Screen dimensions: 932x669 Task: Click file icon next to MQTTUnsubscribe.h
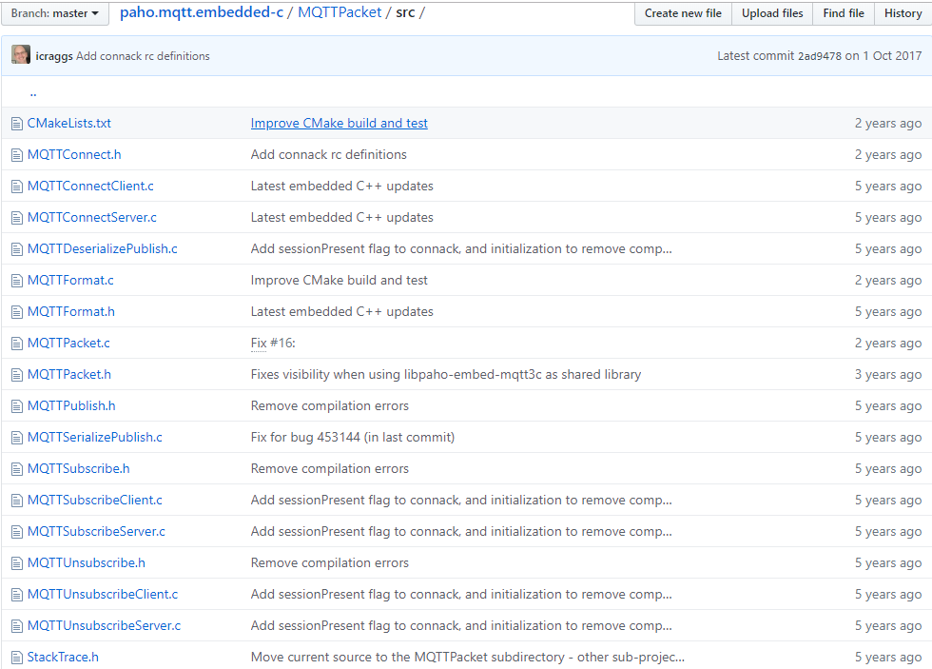17,563
